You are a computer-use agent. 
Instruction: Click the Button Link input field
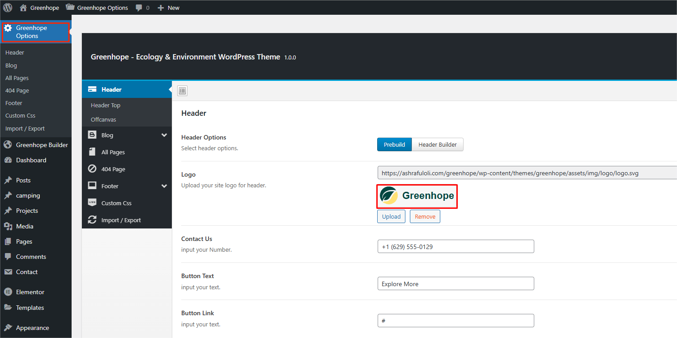point(456,321)
